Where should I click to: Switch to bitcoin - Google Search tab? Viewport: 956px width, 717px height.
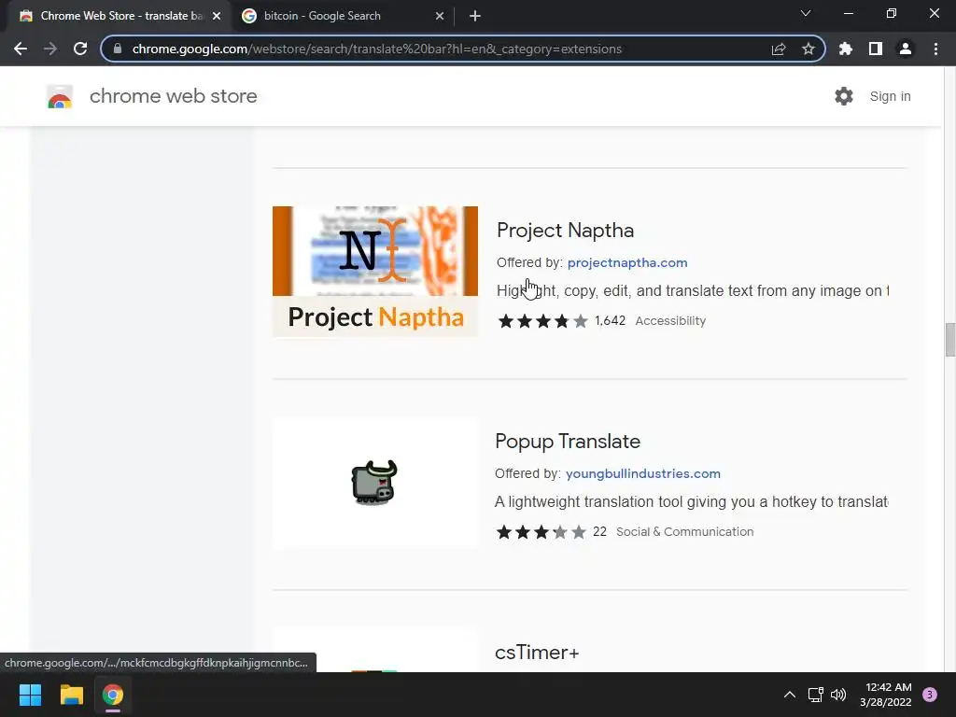coord(344,16)
